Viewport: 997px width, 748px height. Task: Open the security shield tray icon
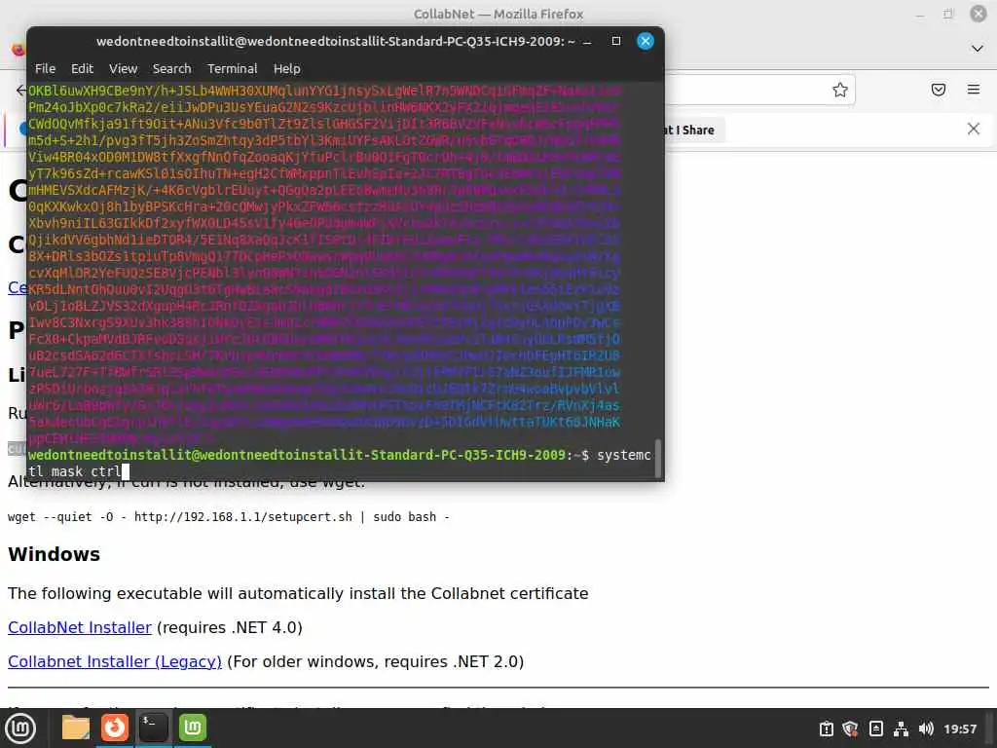pos(851,729)
